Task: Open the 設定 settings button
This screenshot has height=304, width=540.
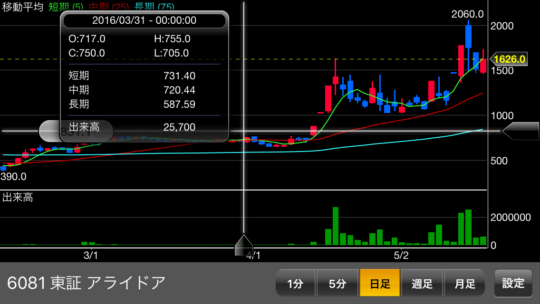Action: tap(513, 283)
